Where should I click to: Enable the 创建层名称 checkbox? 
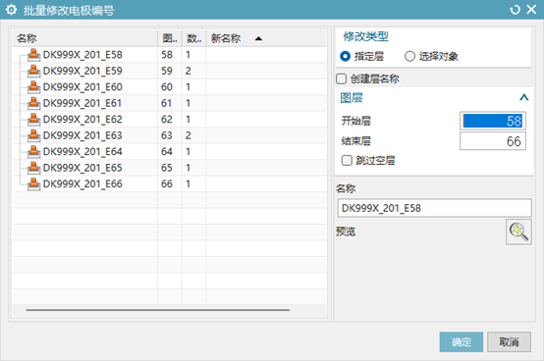(x=341, y=79)
